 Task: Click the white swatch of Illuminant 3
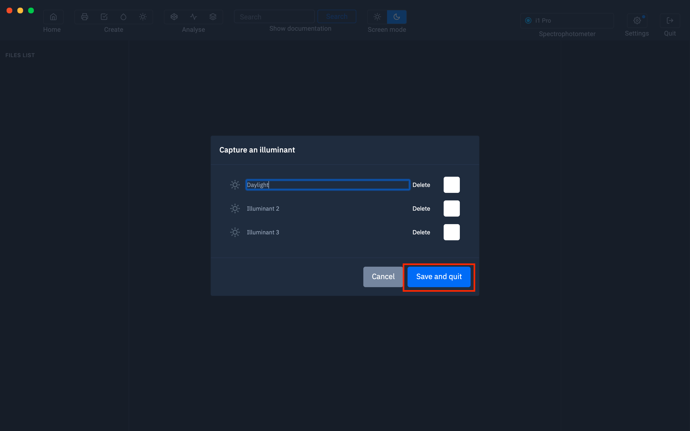[452, 232]
